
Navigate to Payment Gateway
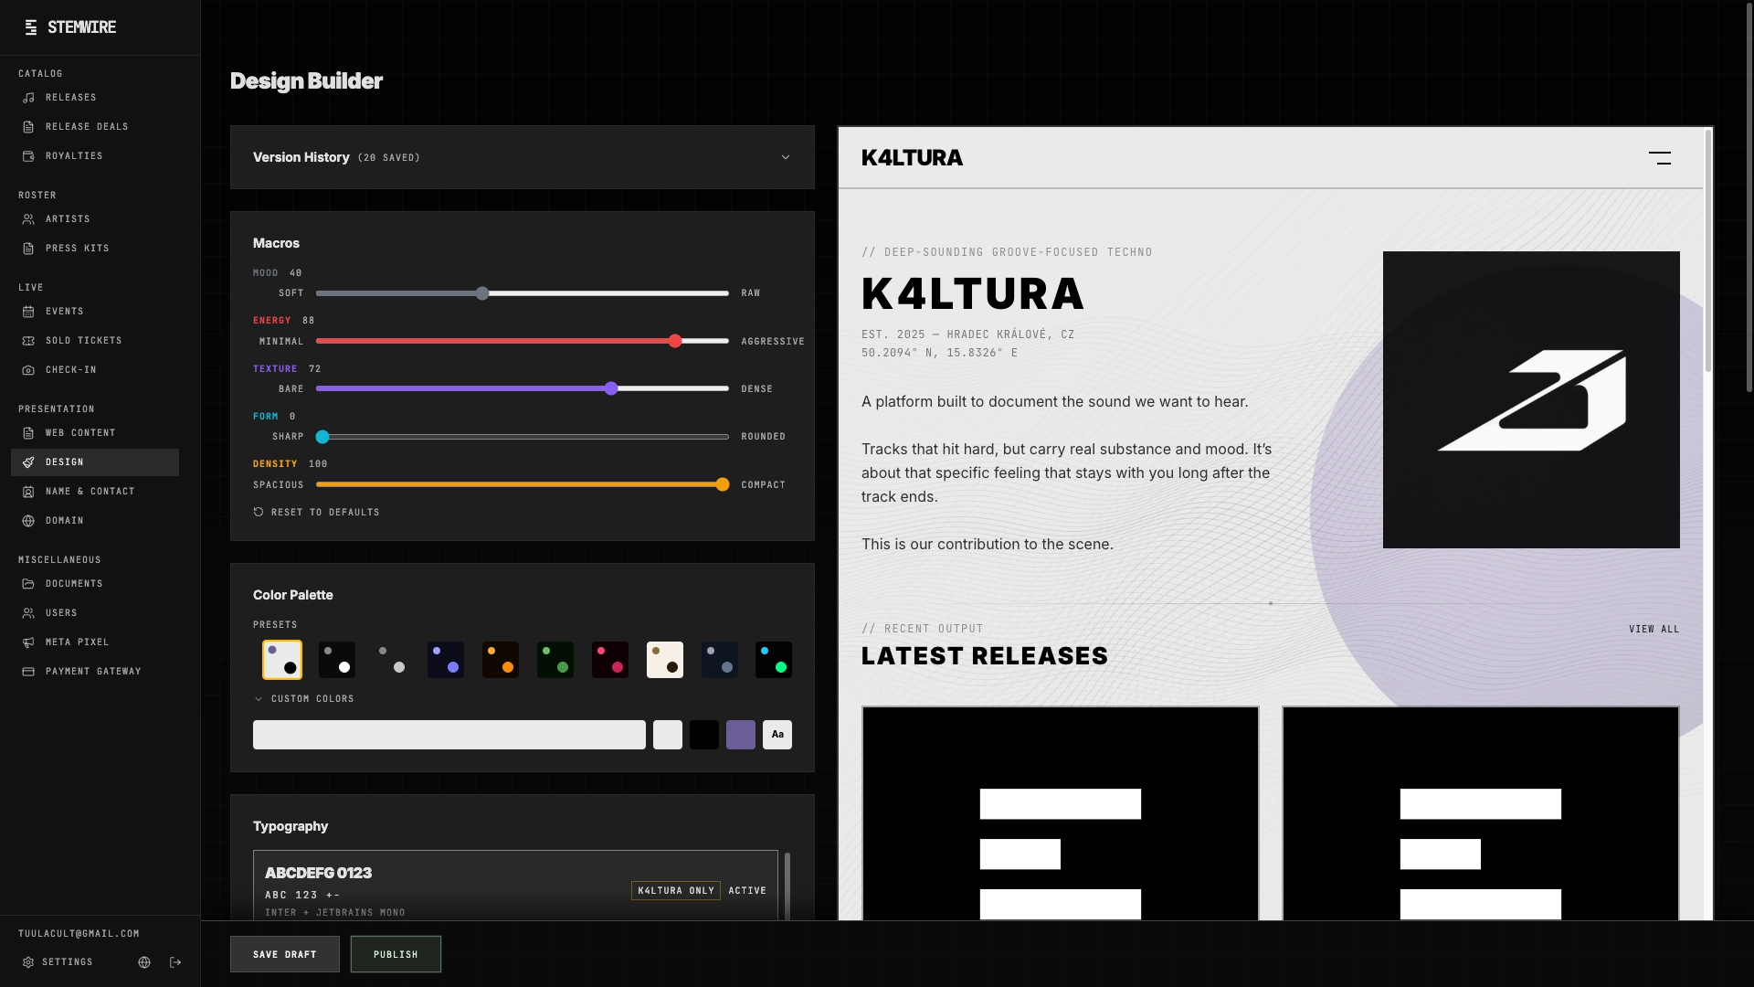tap(95, 672)
